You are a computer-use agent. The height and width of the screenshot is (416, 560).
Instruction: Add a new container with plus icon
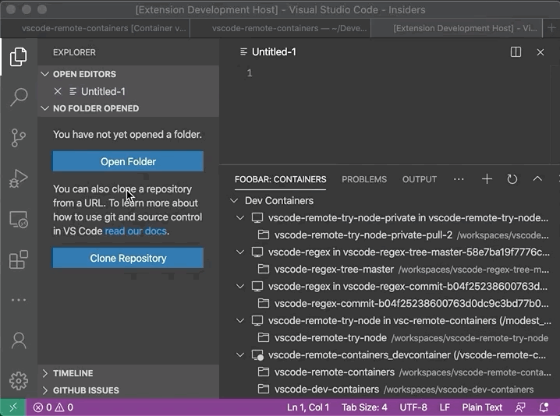click(x=487, y=179)
